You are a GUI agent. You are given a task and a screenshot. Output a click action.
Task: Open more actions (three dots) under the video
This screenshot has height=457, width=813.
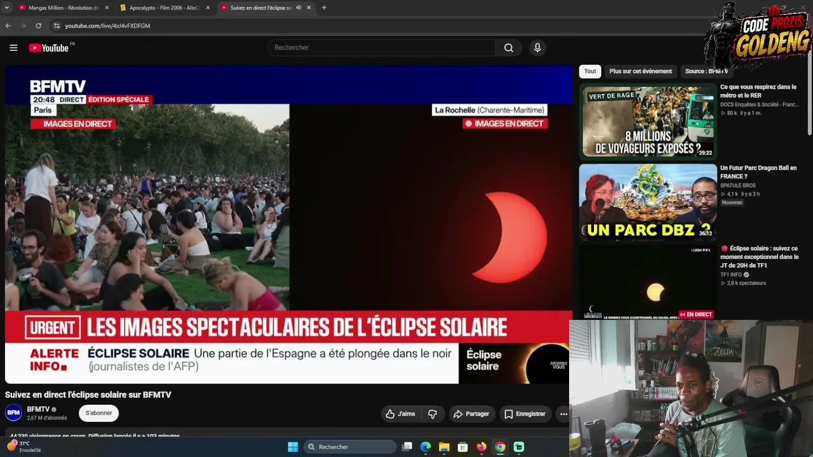point(563,414)
